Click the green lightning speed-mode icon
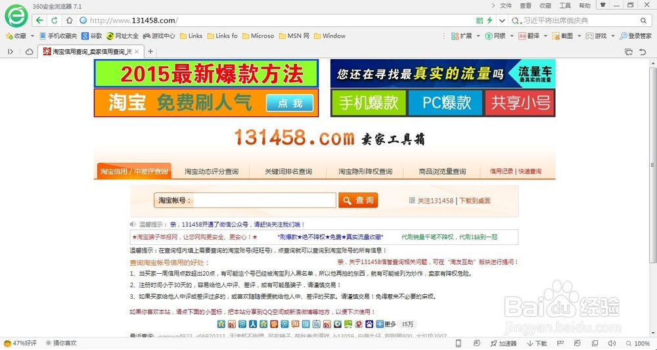Viewport: 657px width, 350px height. [x=489, y=20]
